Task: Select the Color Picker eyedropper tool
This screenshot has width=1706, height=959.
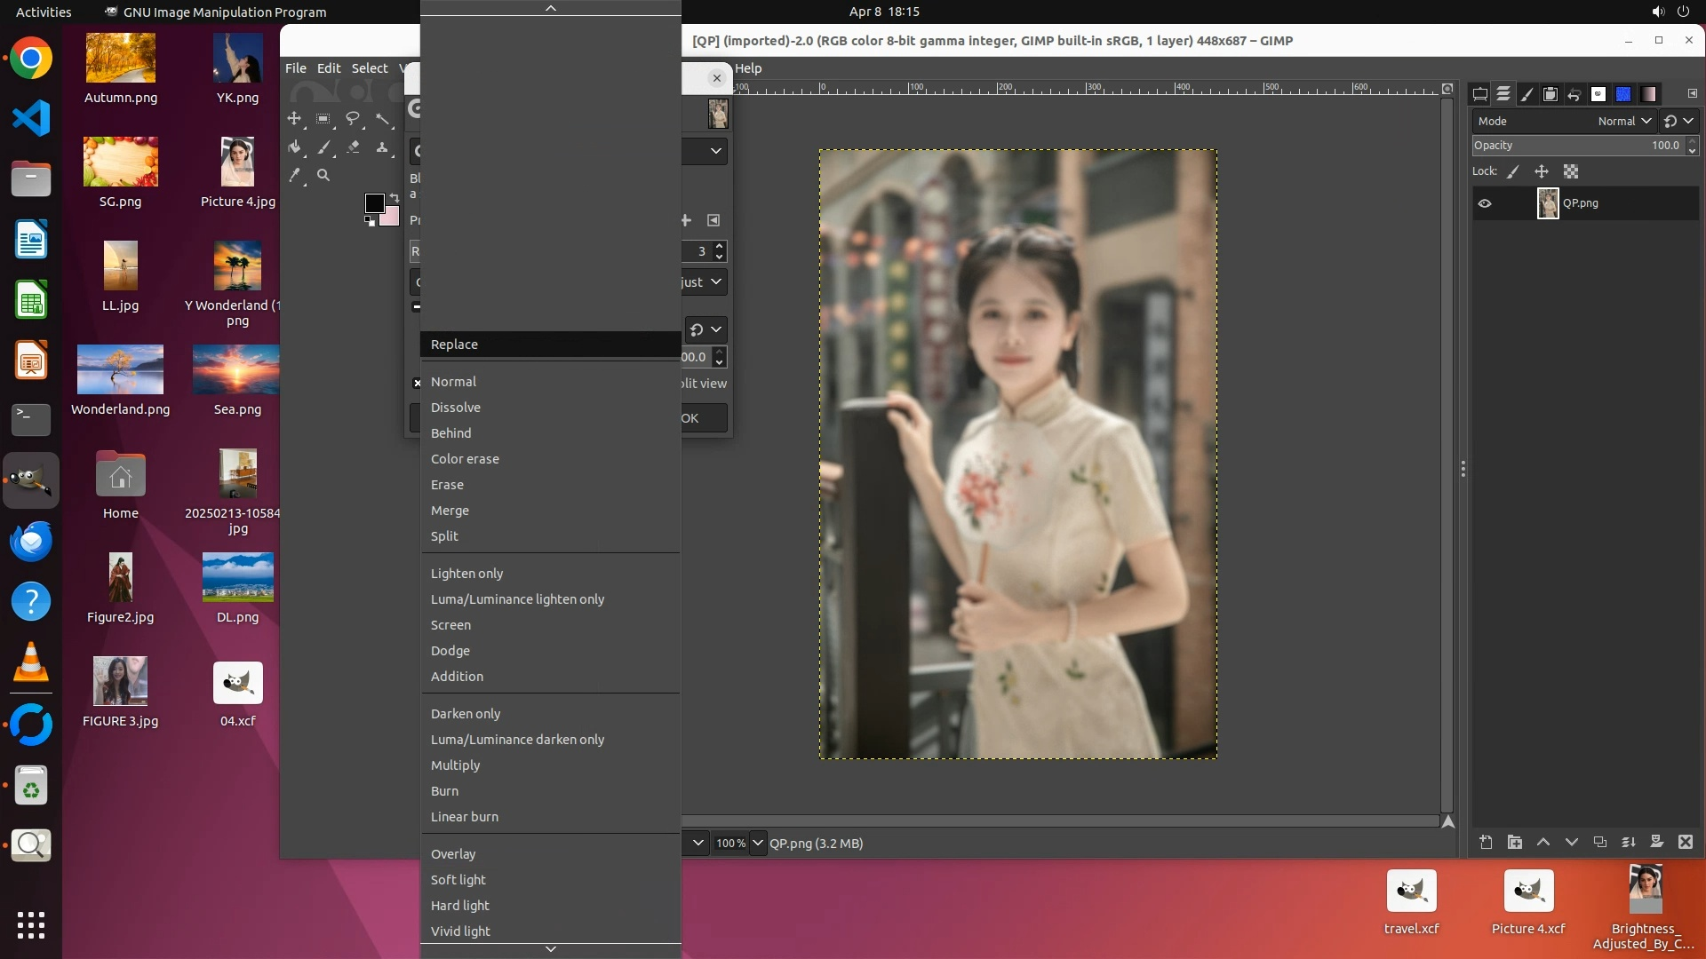Action: 294,176
